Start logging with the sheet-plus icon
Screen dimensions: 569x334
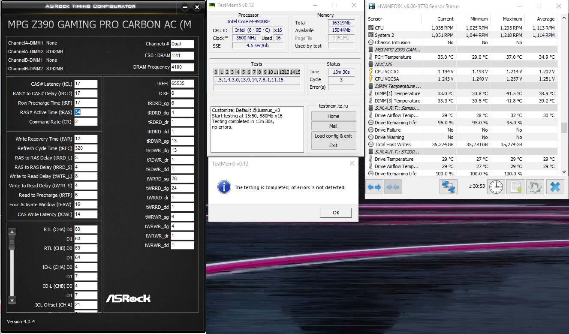[x=515, y=187]
